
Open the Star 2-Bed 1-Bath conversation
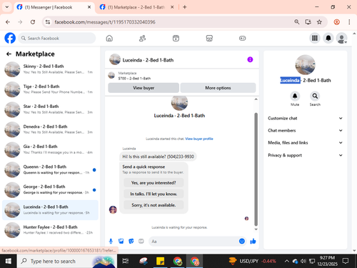coord(50,109)
